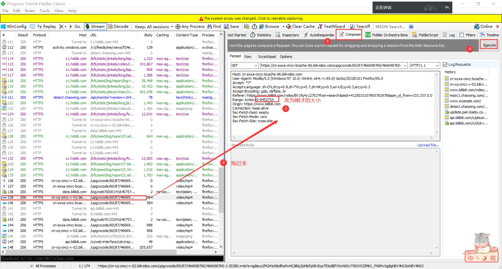Open the File menu

point(5,11)
